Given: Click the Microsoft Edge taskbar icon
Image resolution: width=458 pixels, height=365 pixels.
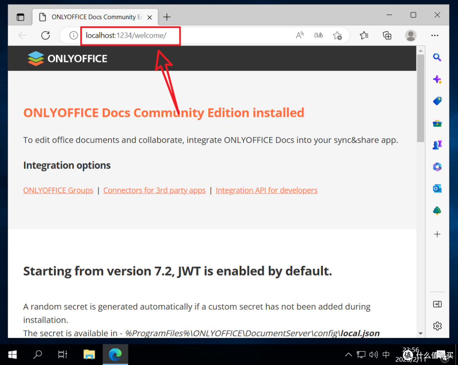Looking at the screenshot, I should [115, 354].
